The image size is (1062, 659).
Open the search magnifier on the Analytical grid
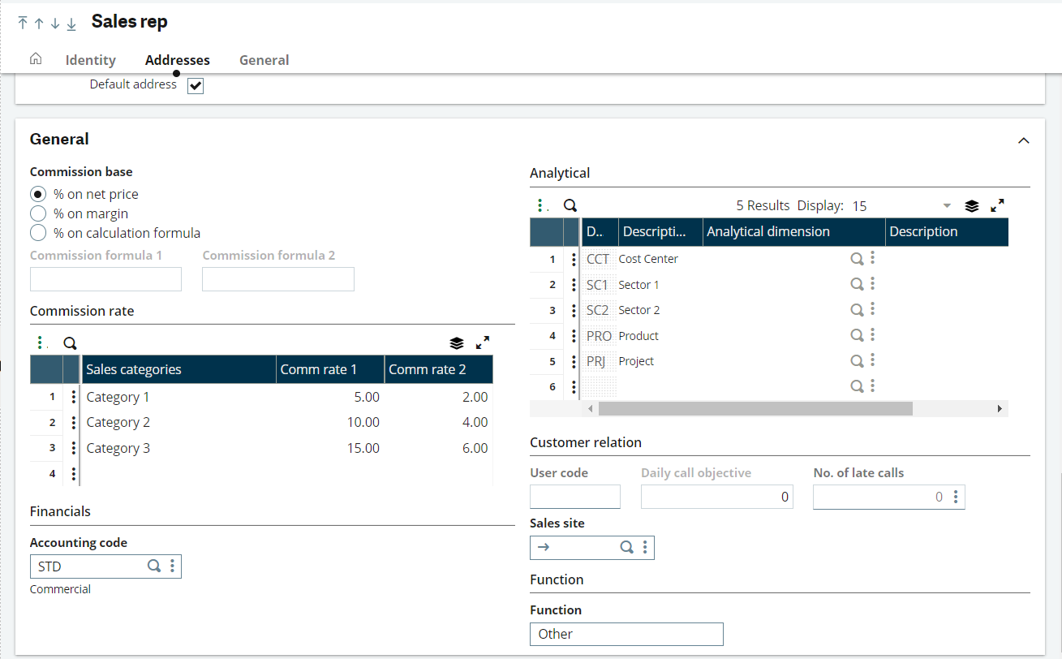[x=570, y=205]
